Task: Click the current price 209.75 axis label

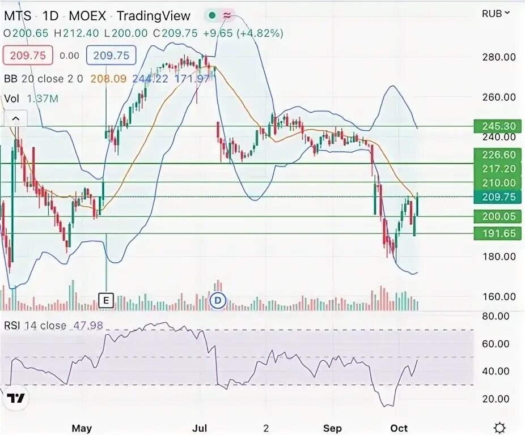Action: 498,197
